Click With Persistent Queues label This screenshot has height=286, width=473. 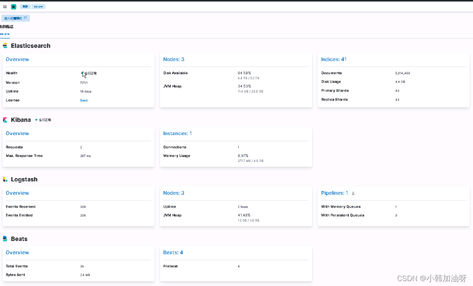pyautogui.click(x=343, y=215)
